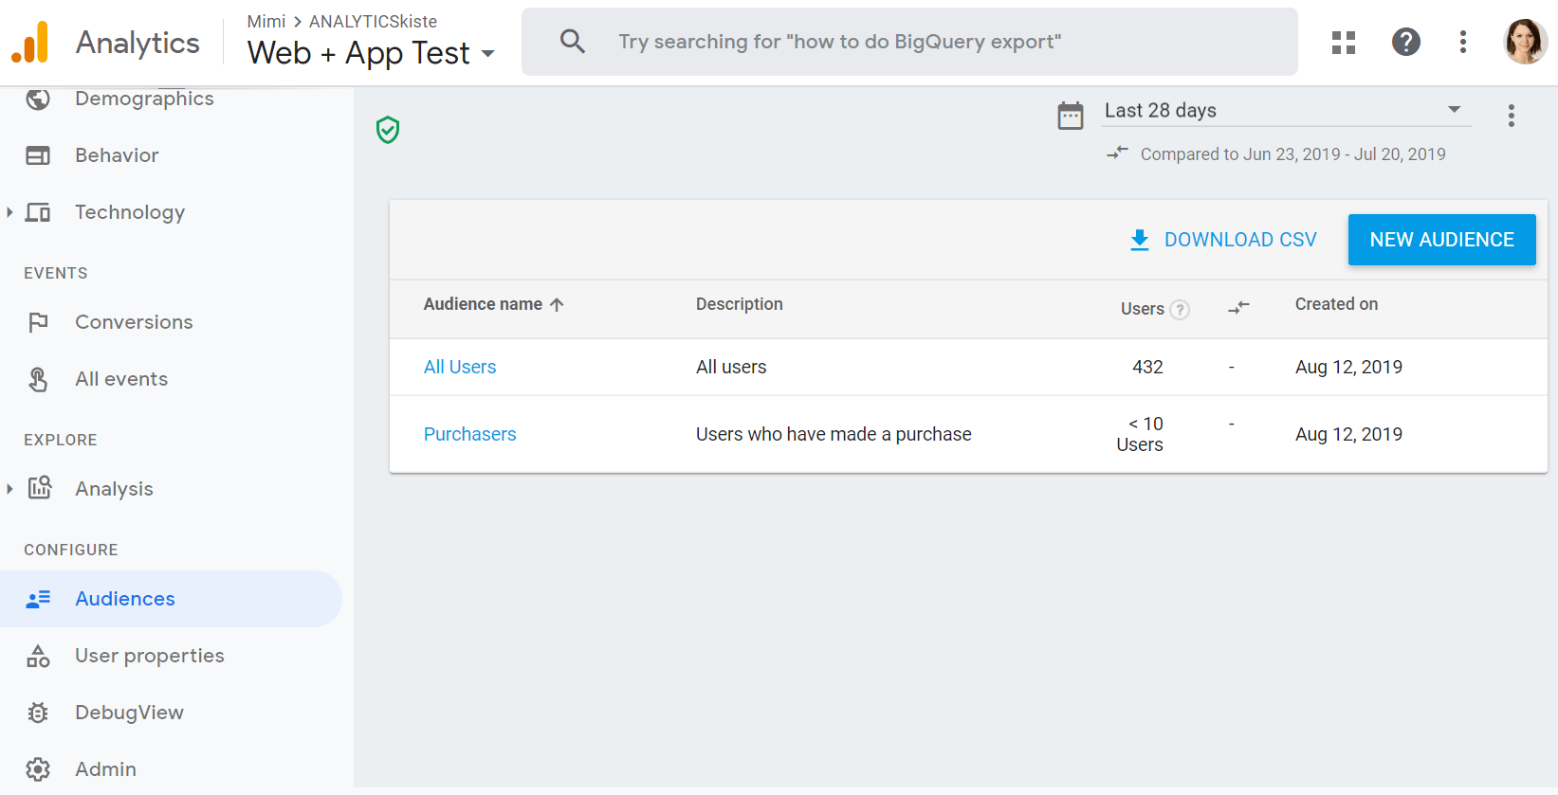
Task: Click the NEW AUDIENCE button
Action: [1440, 240]
